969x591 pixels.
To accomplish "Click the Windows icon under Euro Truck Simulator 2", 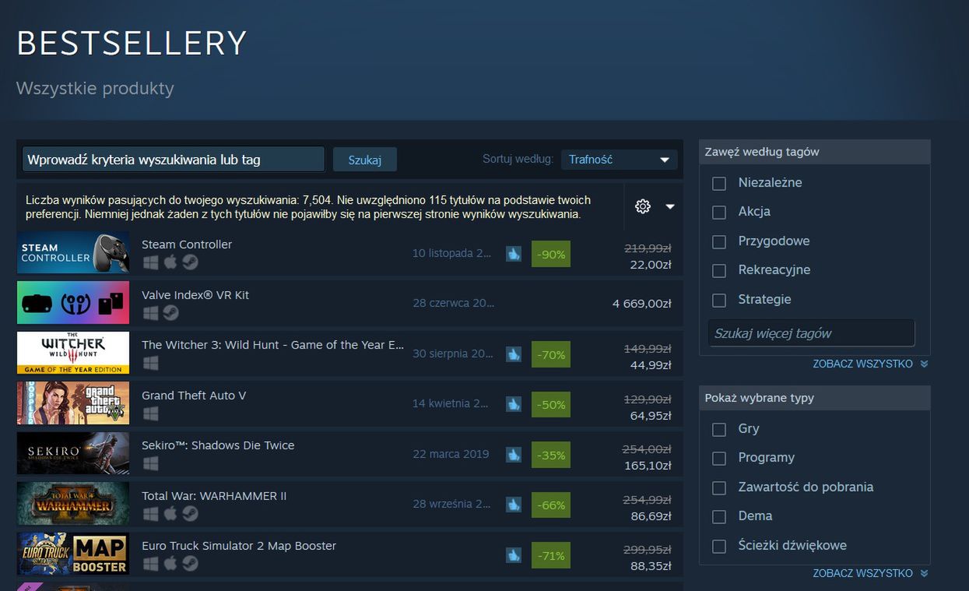I will (150, 564).
